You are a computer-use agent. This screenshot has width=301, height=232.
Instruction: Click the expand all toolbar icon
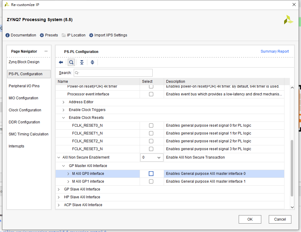coord(92,62)
